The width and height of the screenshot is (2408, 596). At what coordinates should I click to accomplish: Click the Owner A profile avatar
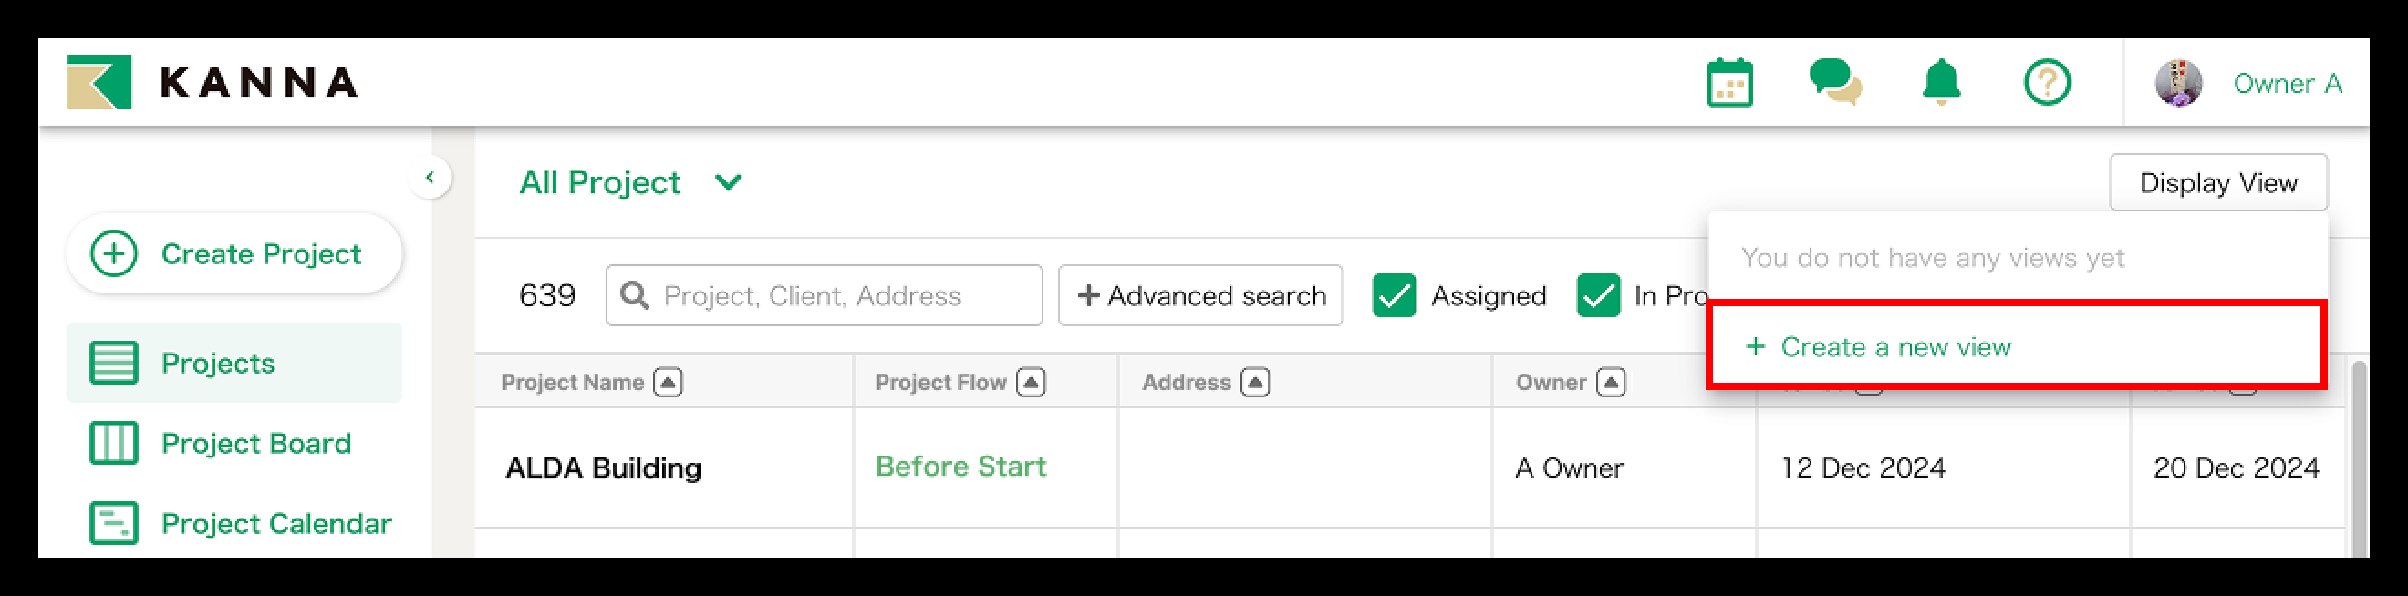[2179, 83]
